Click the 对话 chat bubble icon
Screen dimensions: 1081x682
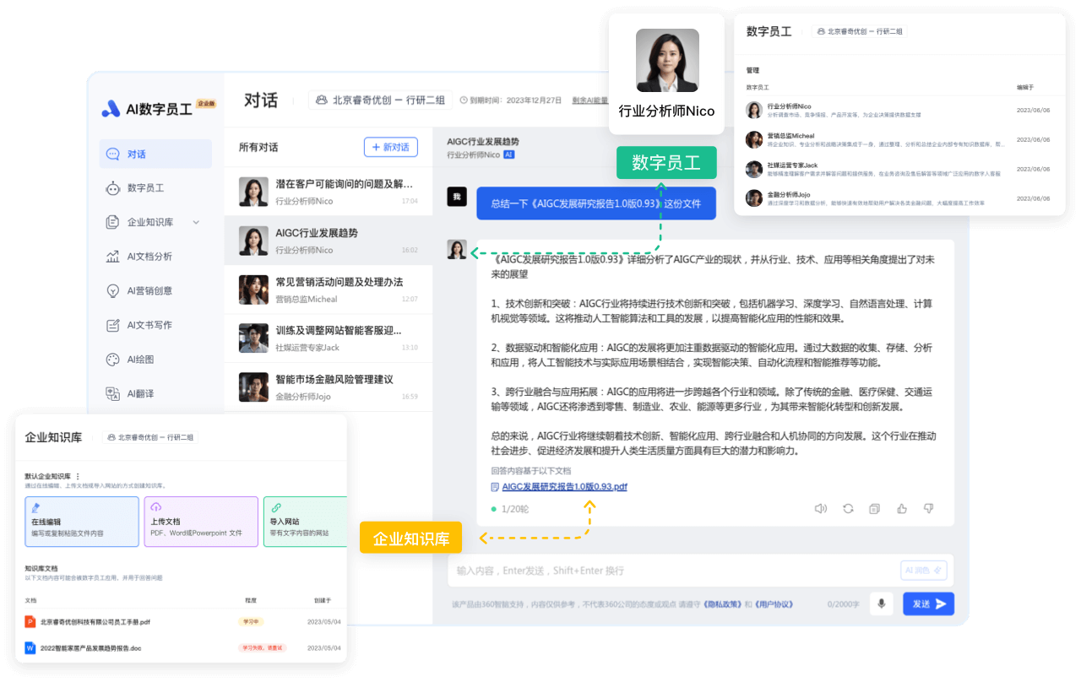(112, 154)
